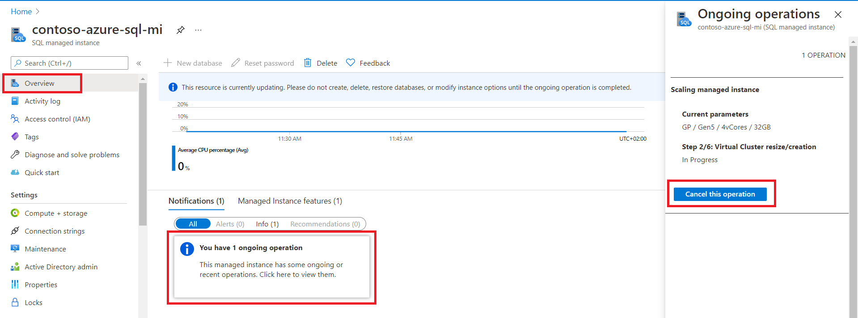858x318 pixels.
Task: Click sidebar scrollbar up arrow
Action: [x=143, y=79]
